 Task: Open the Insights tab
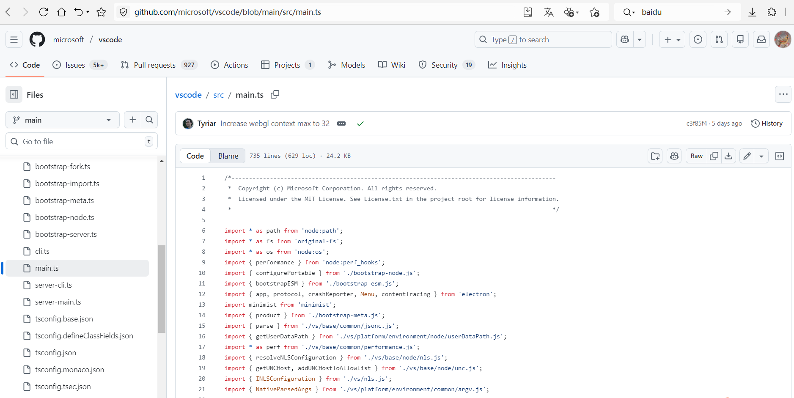coord(507,65)
